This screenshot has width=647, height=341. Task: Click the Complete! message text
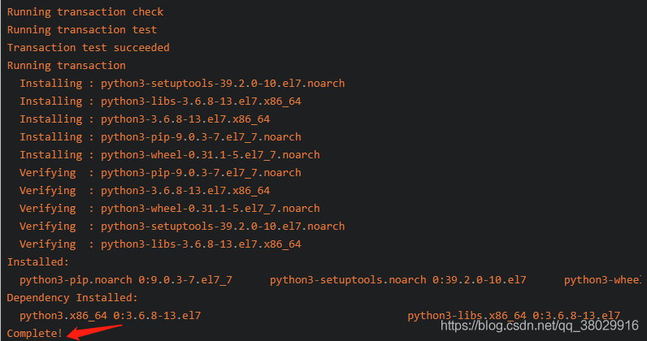(35, 333)
